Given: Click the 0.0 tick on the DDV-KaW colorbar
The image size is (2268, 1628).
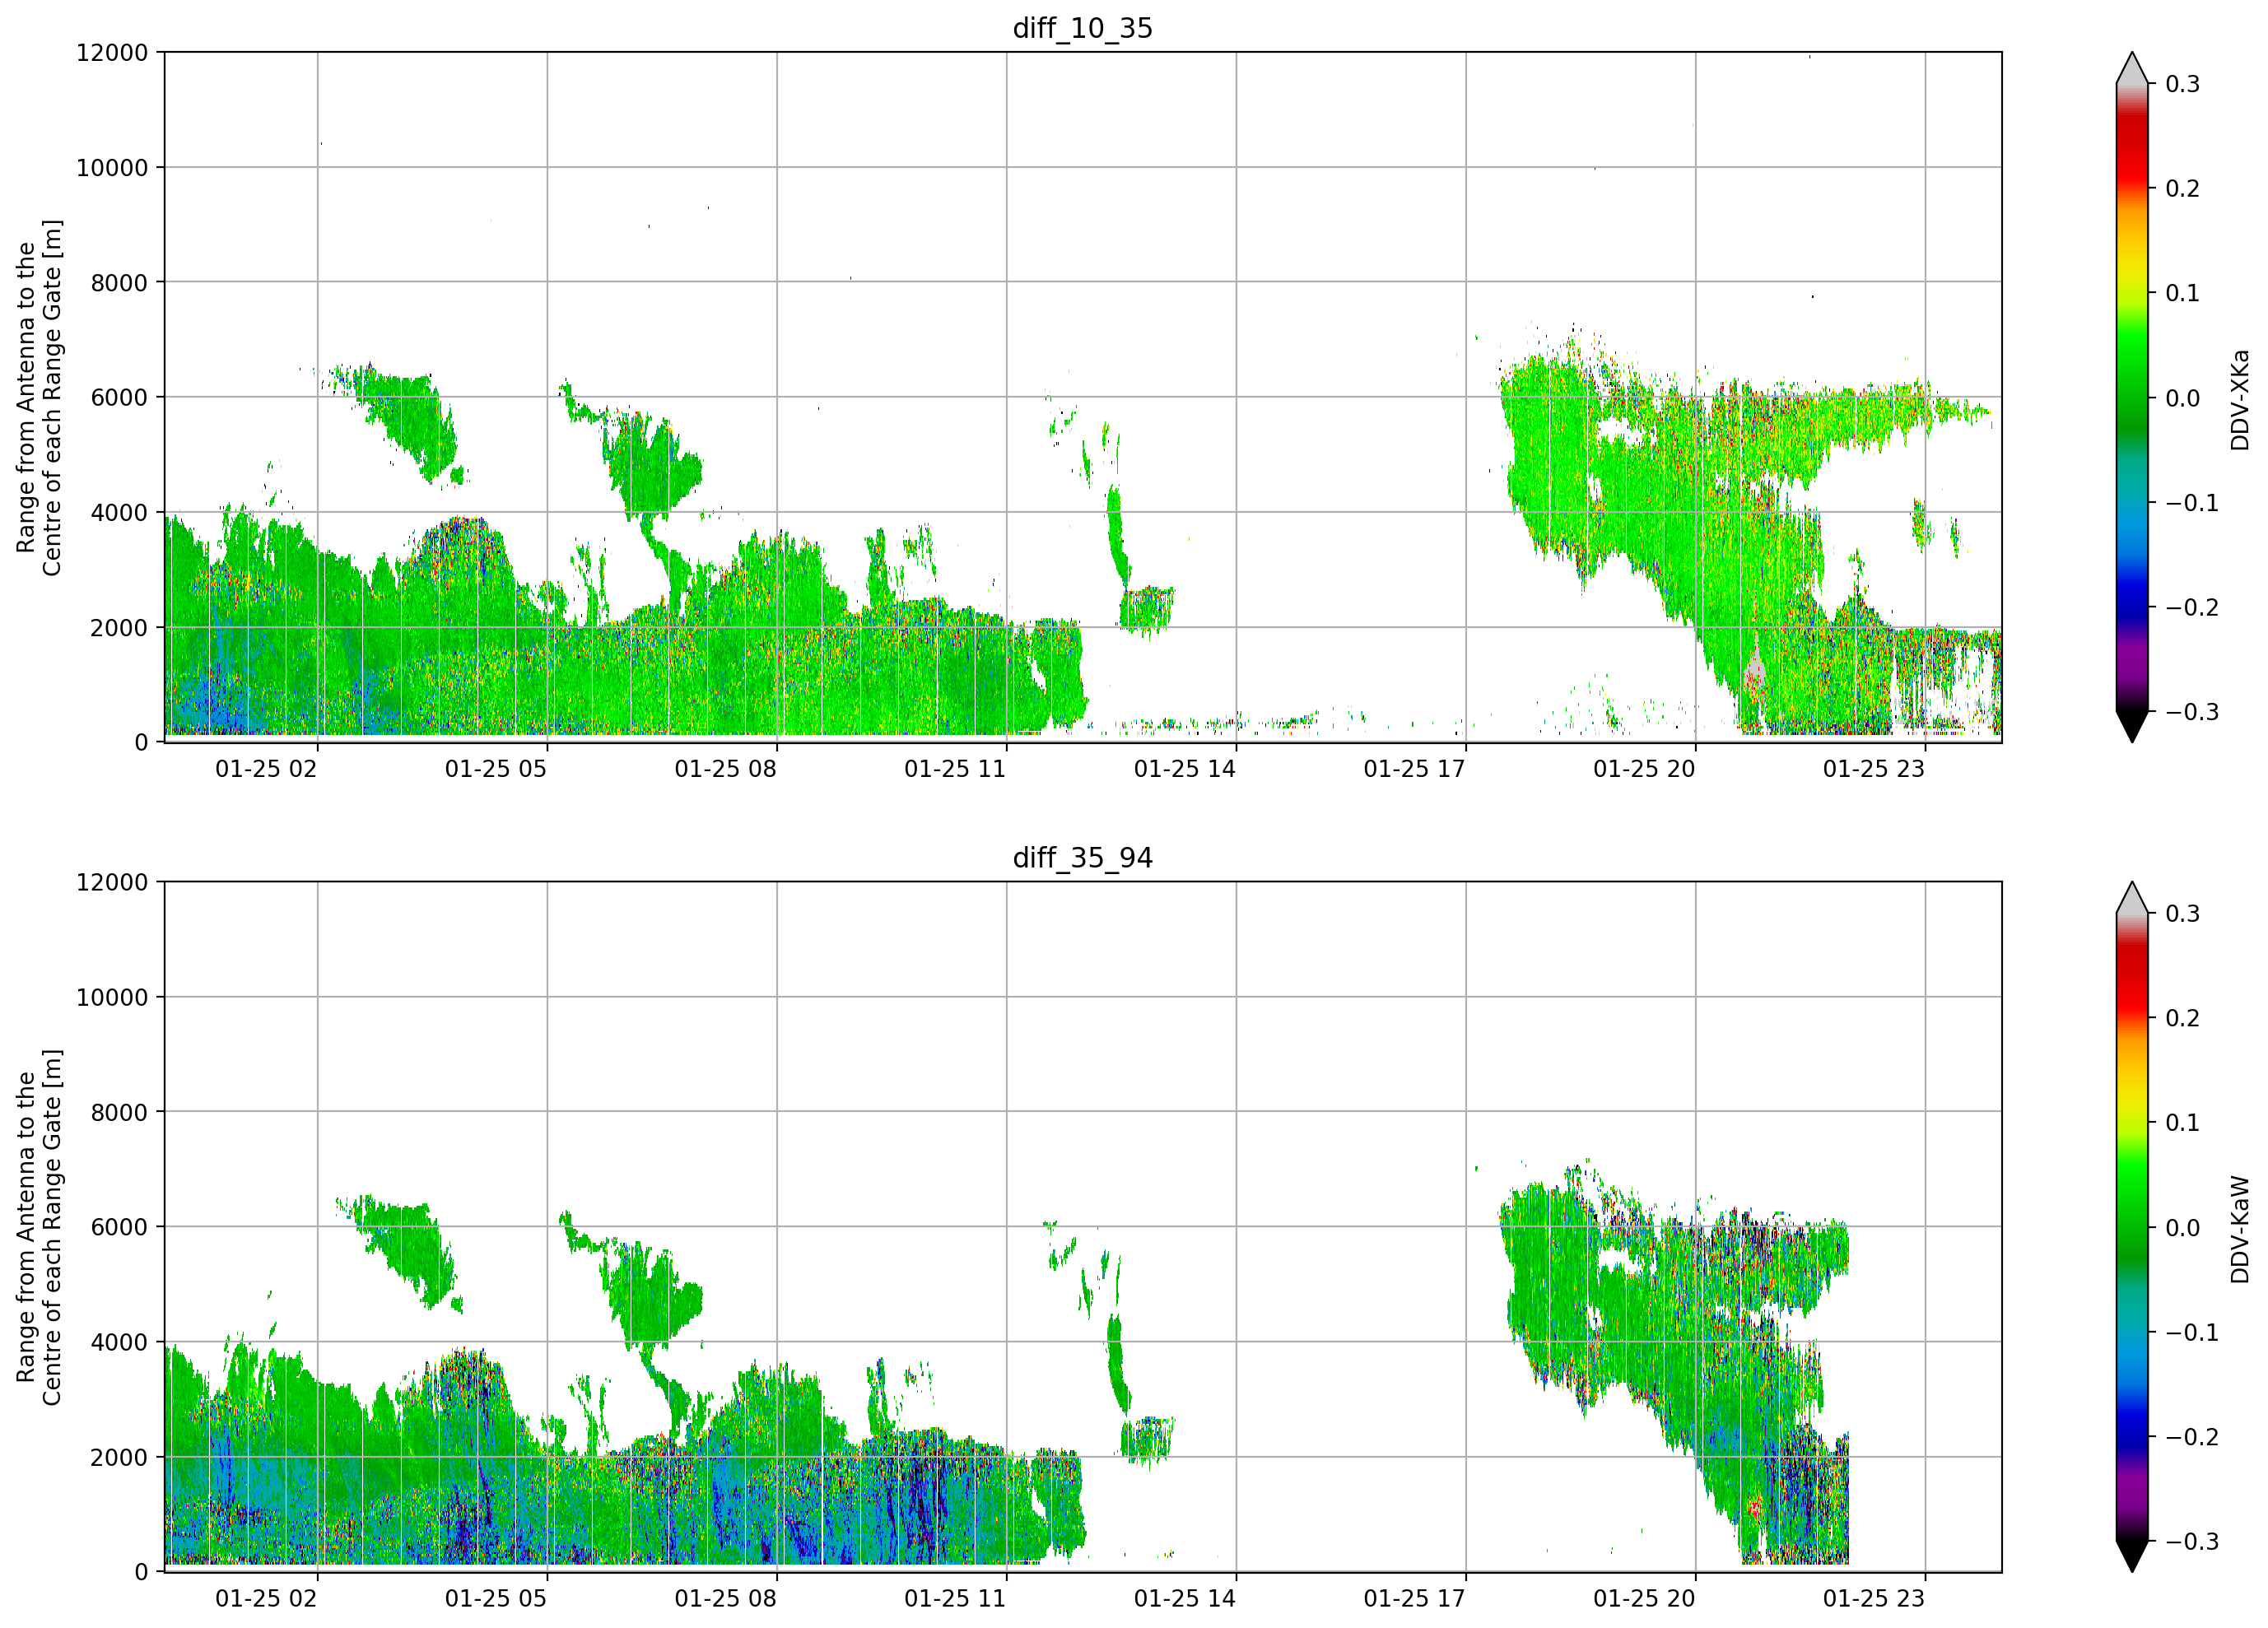Looking at the screenshot, I should [2183, 1228].
